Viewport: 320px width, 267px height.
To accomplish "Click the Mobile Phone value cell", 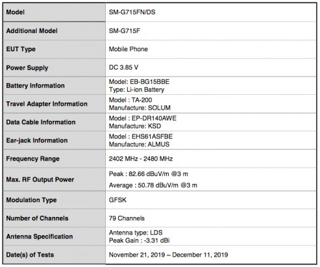I will (x=211, y=49).
